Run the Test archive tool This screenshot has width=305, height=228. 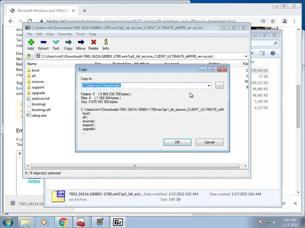56,42
